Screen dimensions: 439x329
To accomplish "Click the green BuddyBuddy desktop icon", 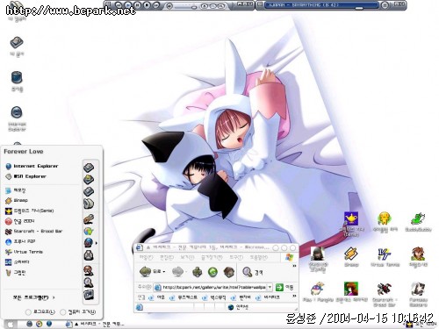I will coord(418,218).
